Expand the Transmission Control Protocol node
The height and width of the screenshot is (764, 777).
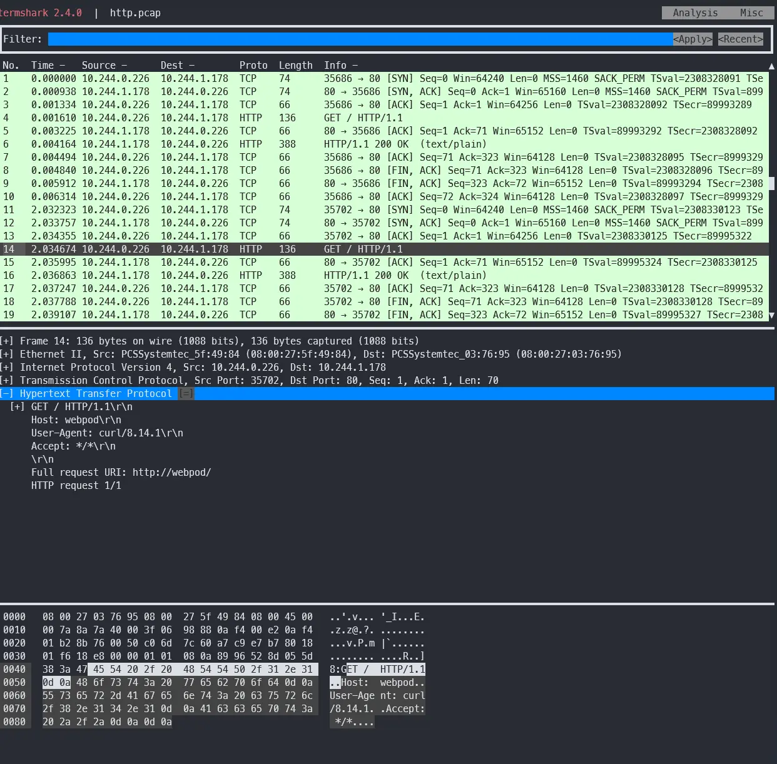6,380
